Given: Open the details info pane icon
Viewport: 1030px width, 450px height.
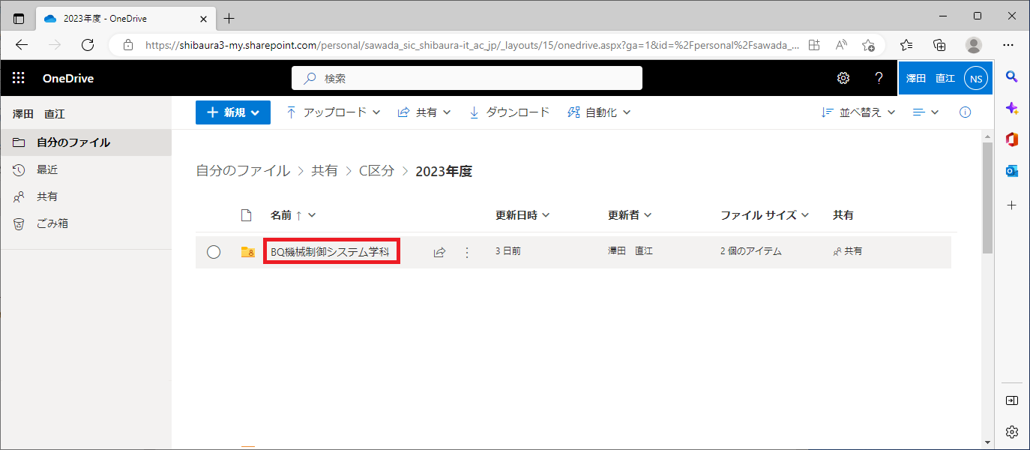Looking at the screenshot, I should (966, 112).
